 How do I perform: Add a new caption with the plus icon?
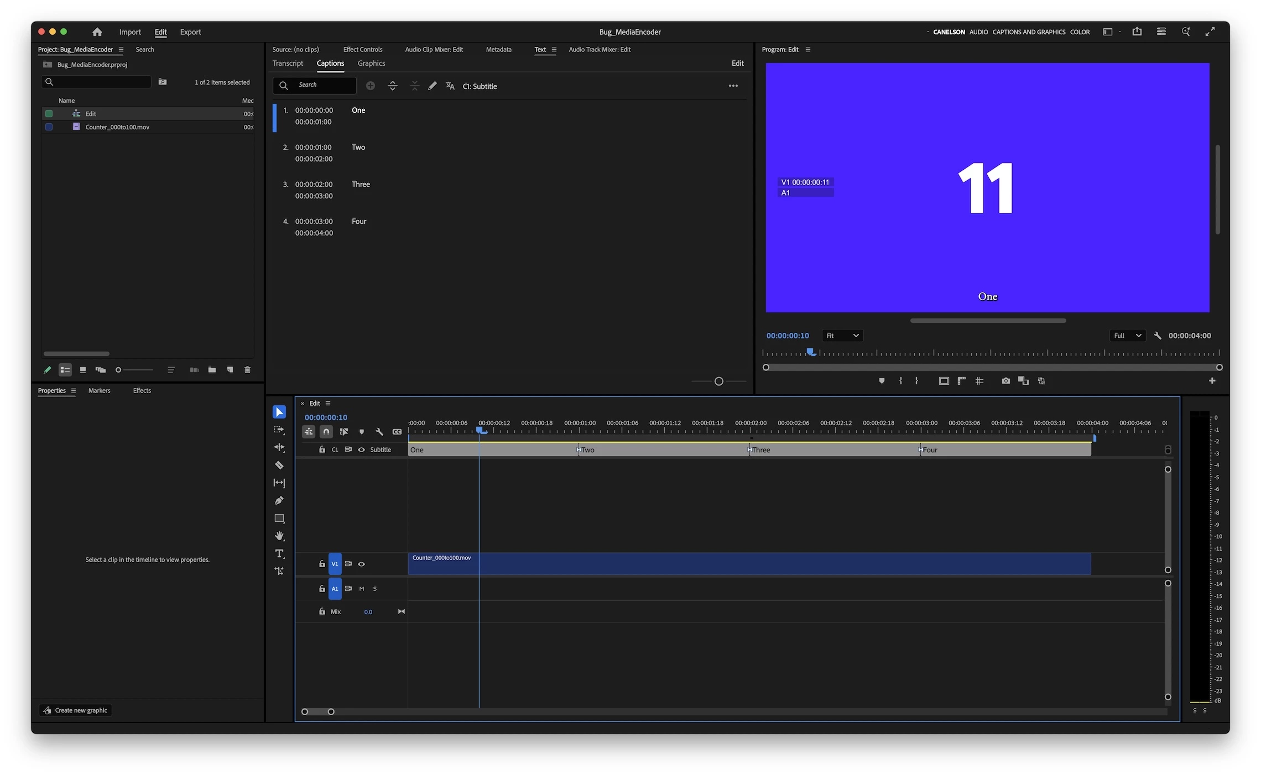point(371,86)
